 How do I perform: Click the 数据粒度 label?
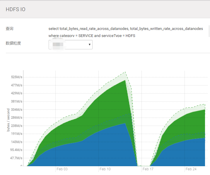[13, 43]
